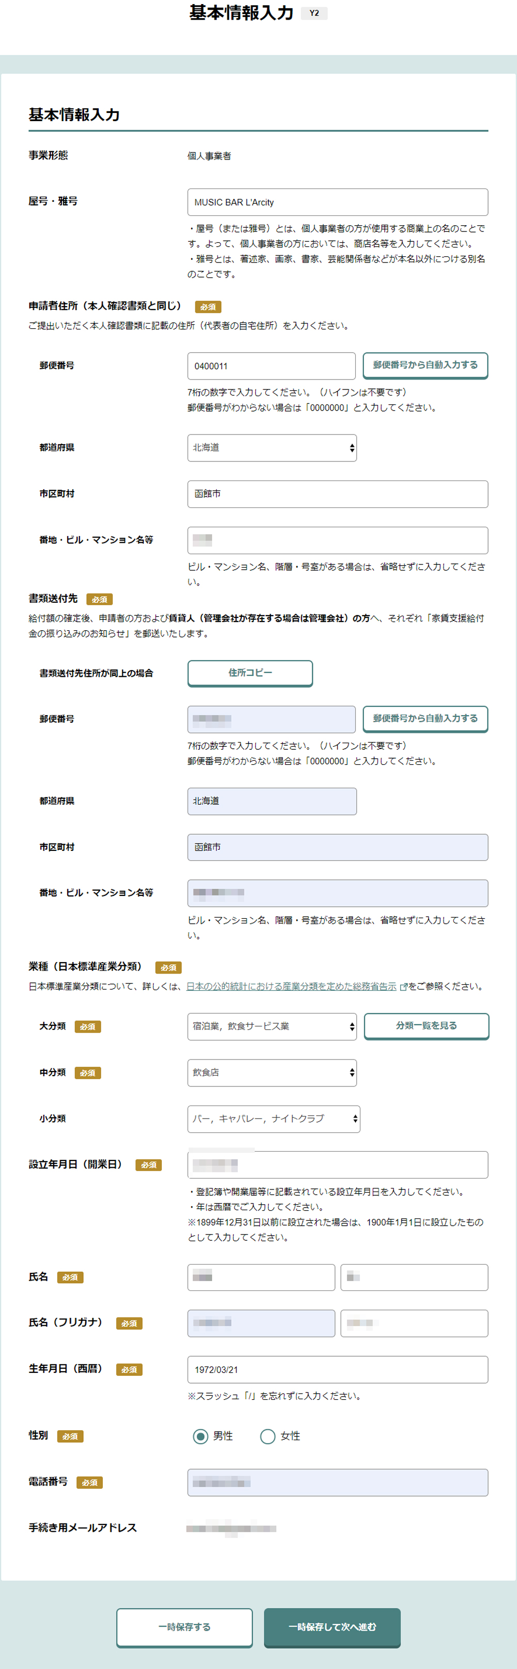Click the document destination postal code field
Screen dimensions: 517x1669
click(271, 719)
